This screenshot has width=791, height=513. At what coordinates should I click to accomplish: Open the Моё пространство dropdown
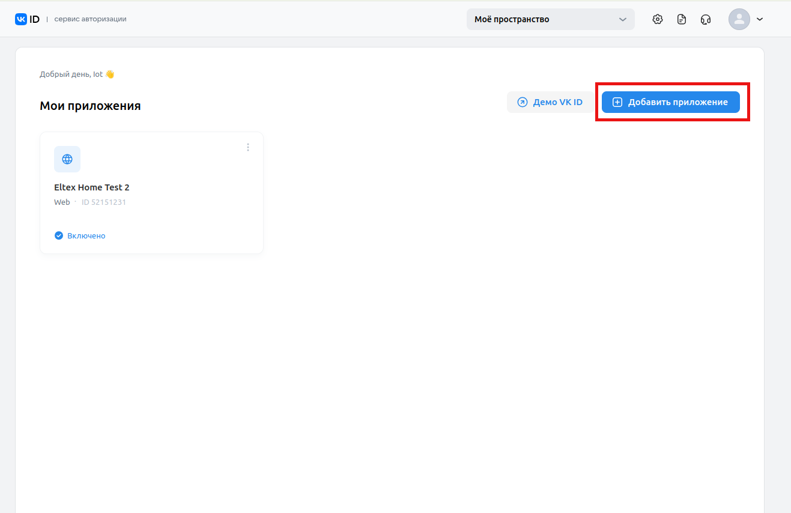pyautogui.click(x=551, y=19)
